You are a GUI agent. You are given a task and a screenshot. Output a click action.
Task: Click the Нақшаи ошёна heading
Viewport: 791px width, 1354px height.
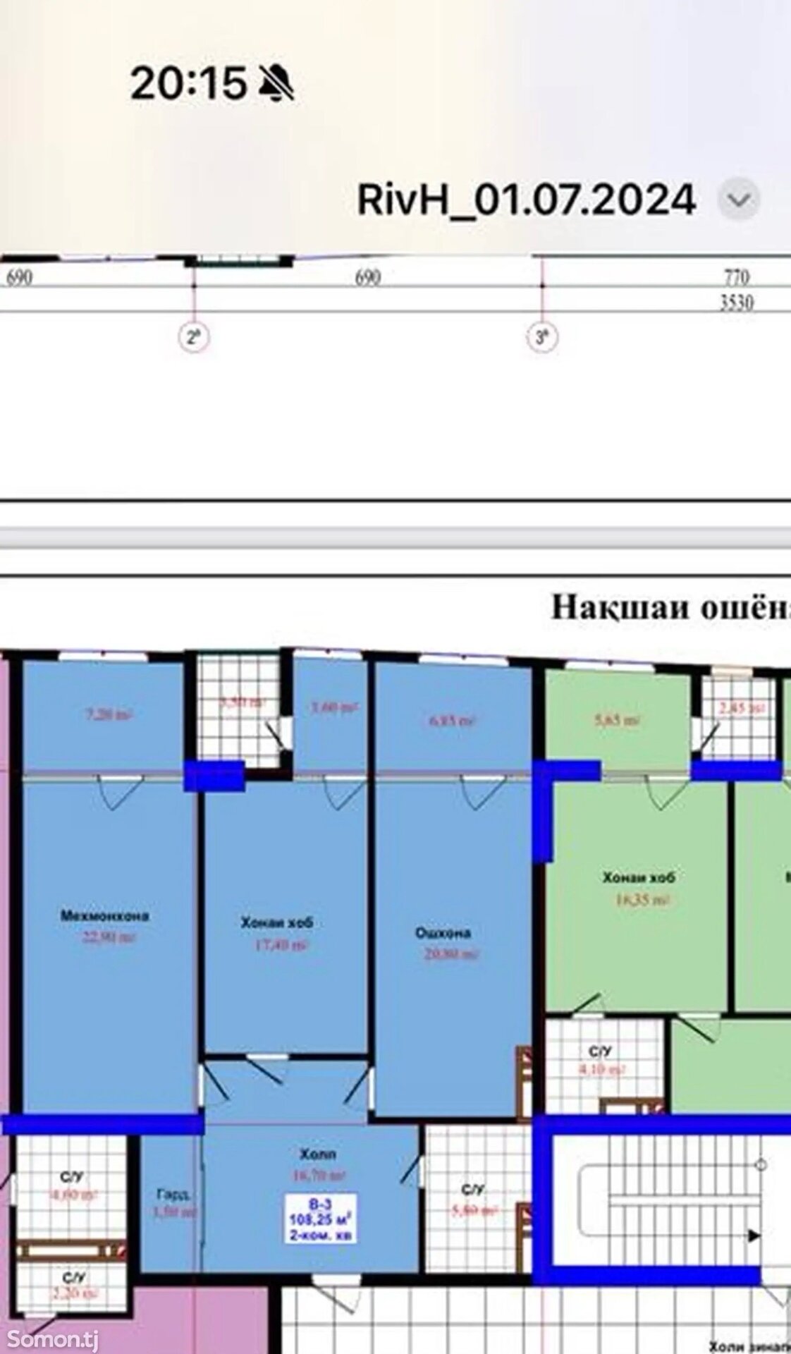coord(670,607)
